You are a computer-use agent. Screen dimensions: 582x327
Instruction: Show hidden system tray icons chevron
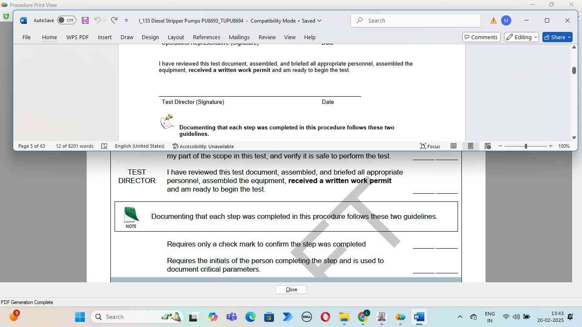tap(460, 317)
